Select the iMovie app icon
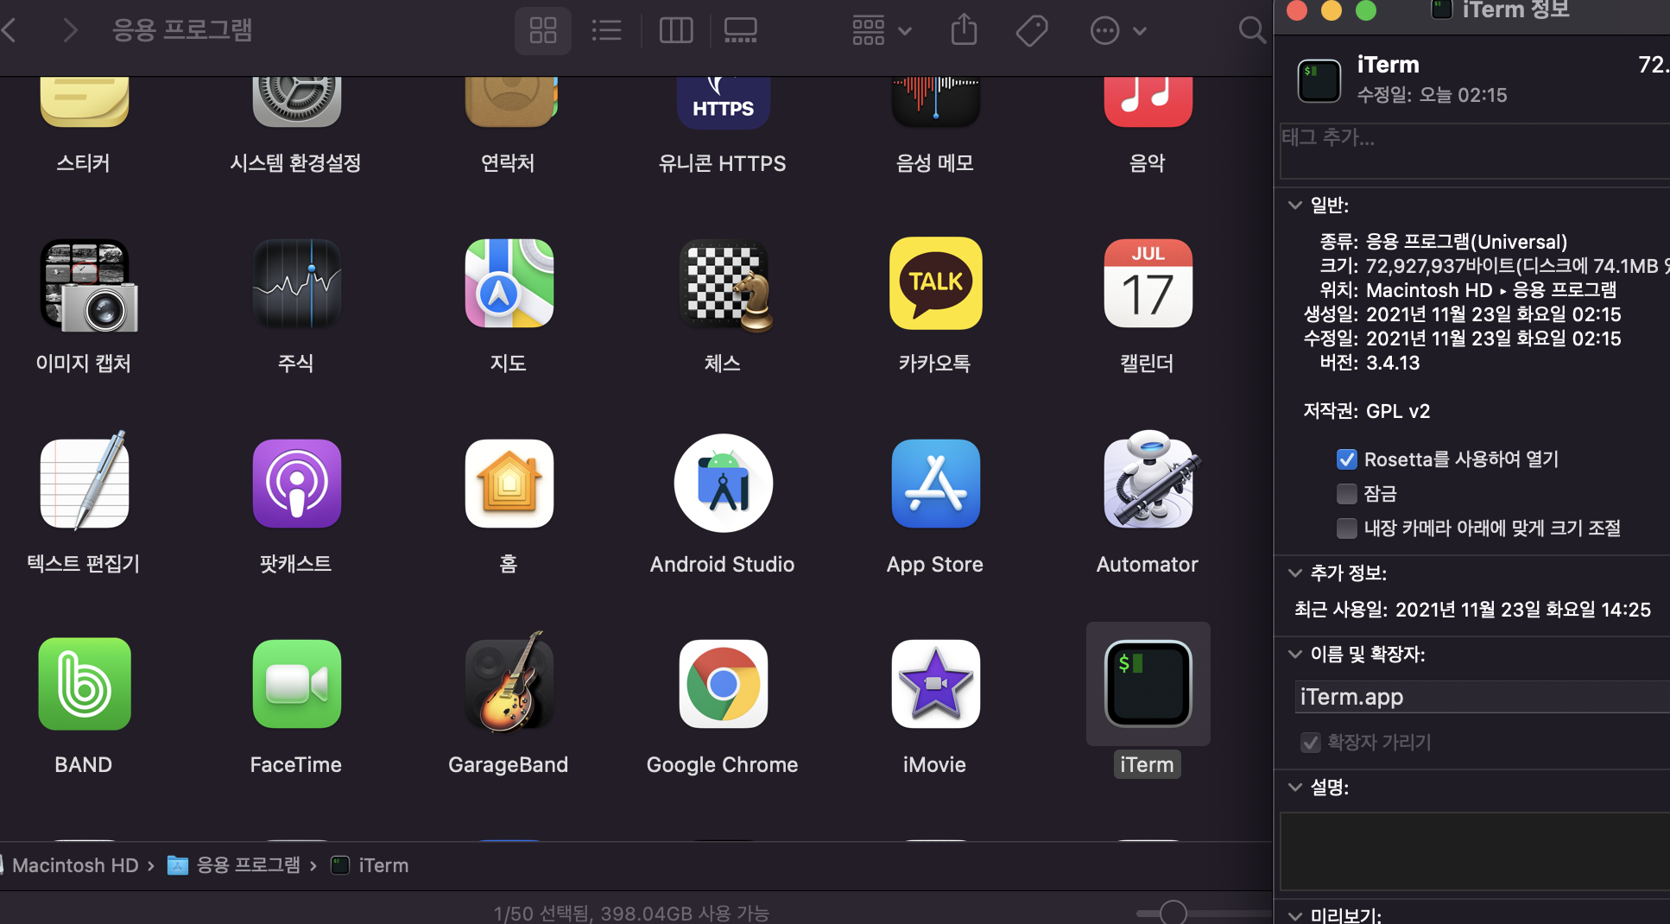1670x924 pixels. pyautogui.click(x=935, y=684)
